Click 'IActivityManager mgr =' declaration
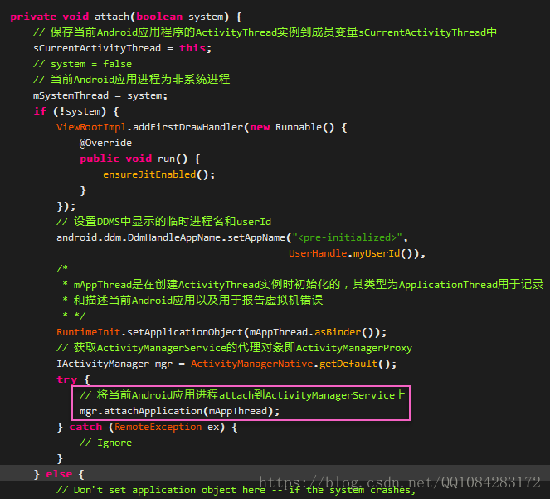Screen dimensions: 550x499 tap(120, 364)
